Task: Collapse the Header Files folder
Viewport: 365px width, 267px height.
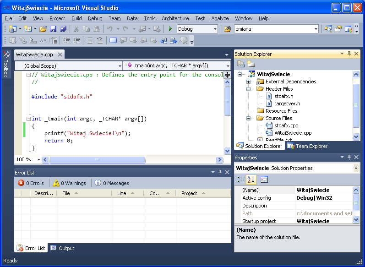Action: (248, 89)
